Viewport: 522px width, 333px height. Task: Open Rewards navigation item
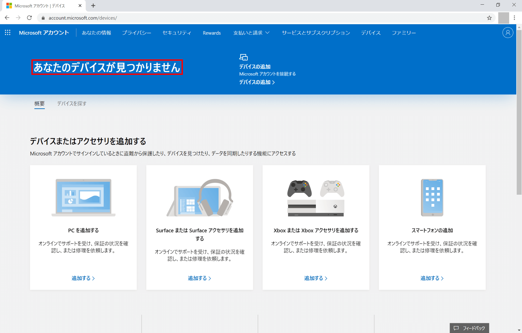[212, 33]
